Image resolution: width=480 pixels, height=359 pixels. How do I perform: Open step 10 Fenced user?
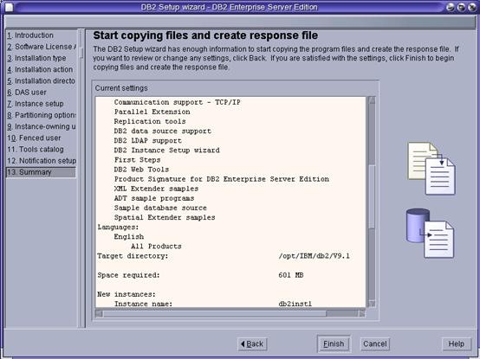(34, 138)
